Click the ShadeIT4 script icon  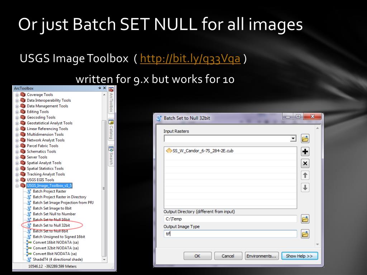(29, 260)
